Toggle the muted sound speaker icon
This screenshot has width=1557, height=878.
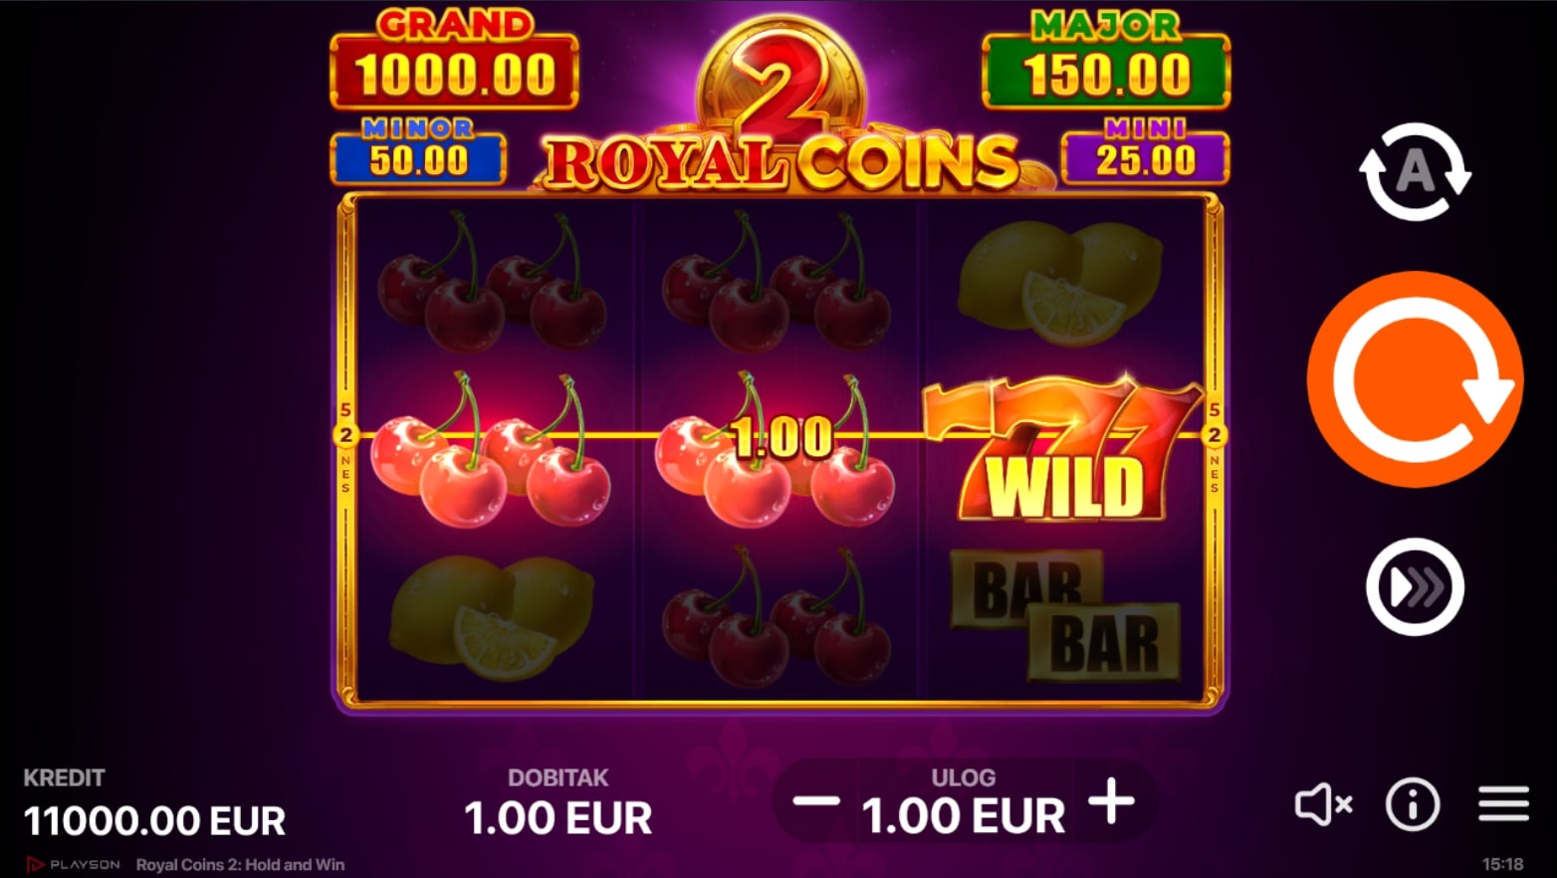coord(1323,804)
